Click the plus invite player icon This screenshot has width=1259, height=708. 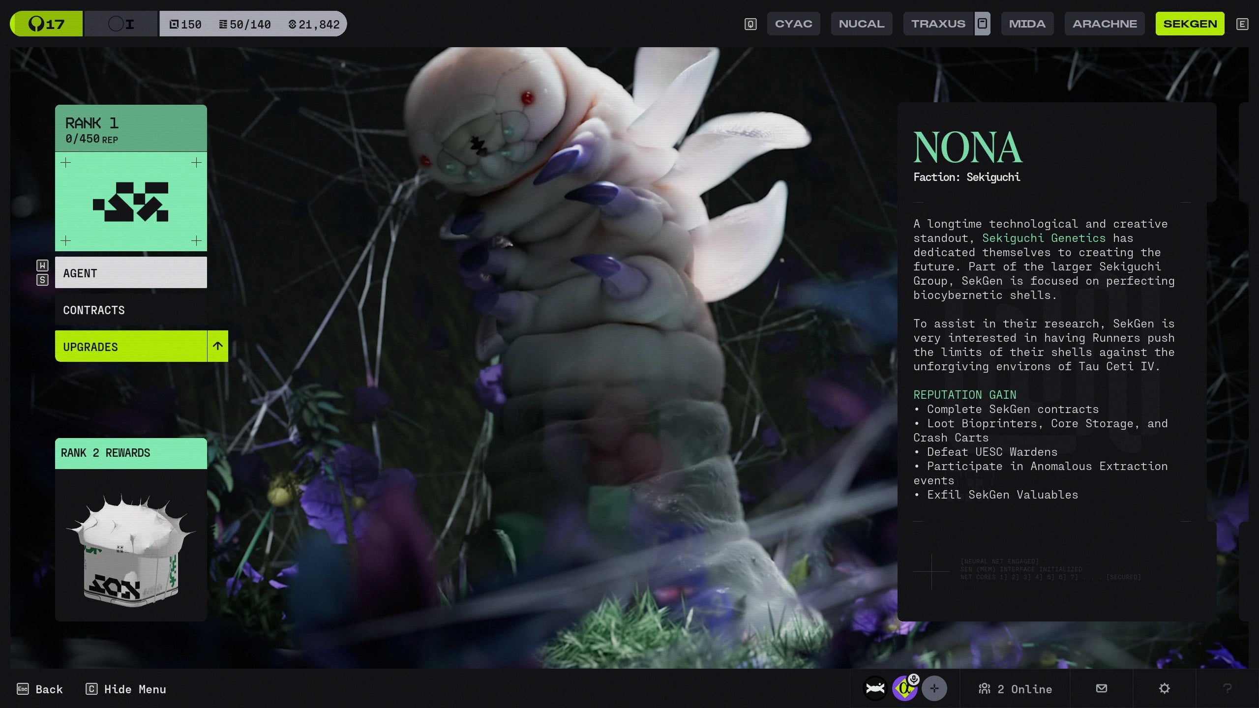pos(934,688)
